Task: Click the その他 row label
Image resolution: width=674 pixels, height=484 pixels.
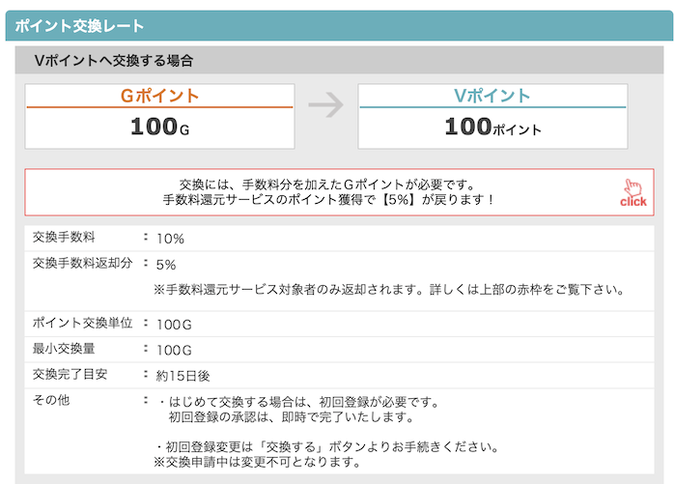Action: [x=51, y=399]
